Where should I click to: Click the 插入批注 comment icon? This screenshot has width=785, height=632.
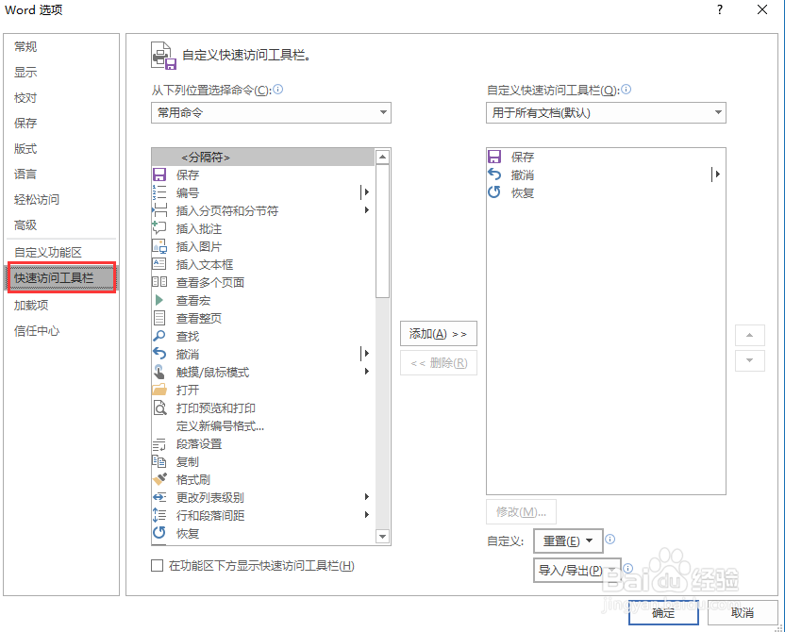click(159, 228)
